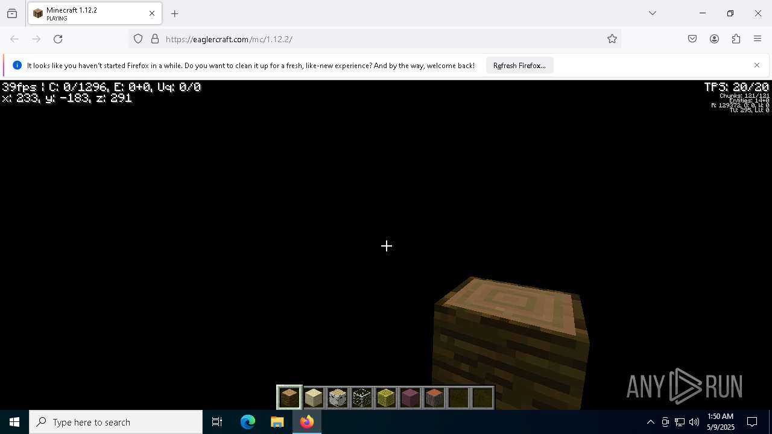Click the Refresh Firefox button

click(x=519, y=66)
